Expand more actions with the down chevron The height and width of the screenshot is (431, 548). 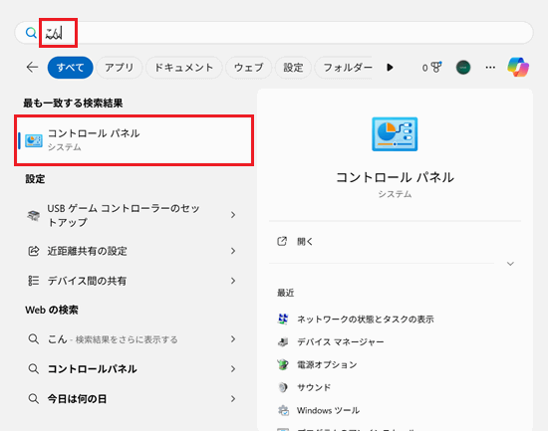(510, 264)
